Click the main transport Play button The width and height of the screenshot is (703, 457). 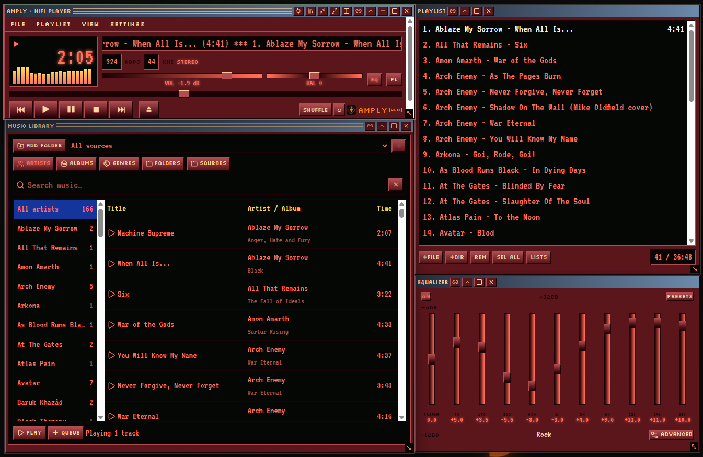point(46,110)
